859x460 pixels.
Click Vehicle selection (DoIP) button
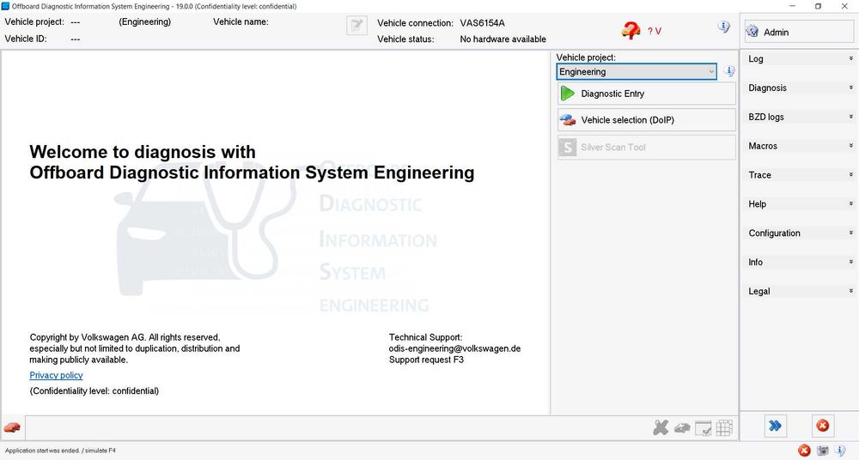pyautogui.click(x=647, y=120)
